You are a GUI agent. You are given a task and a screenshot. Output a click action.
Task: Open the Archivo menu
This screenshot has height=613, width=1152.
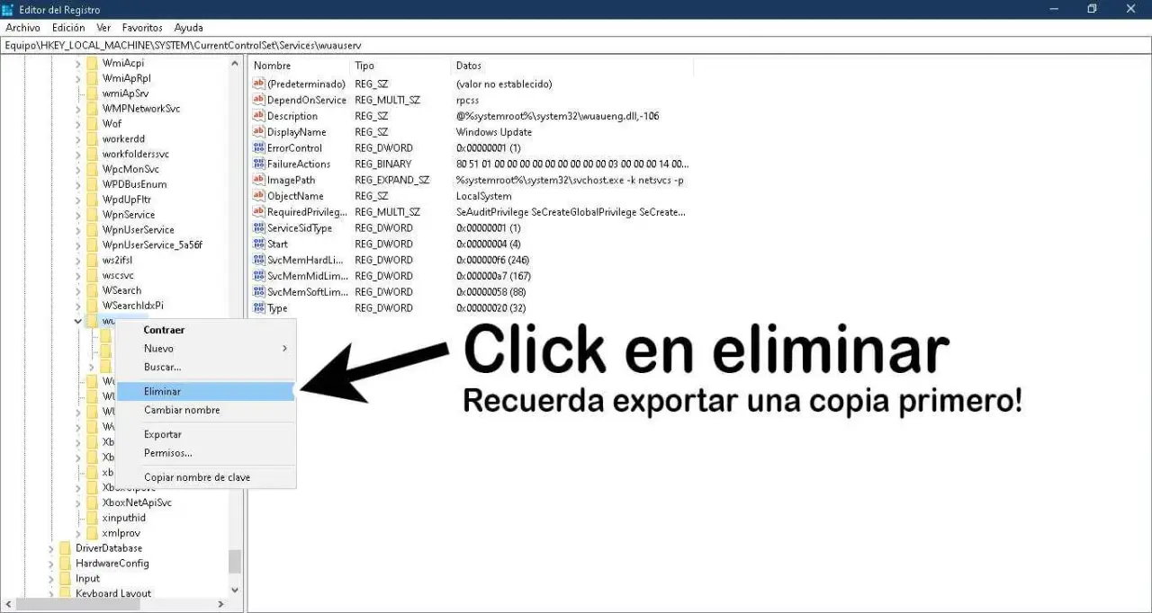22,28
